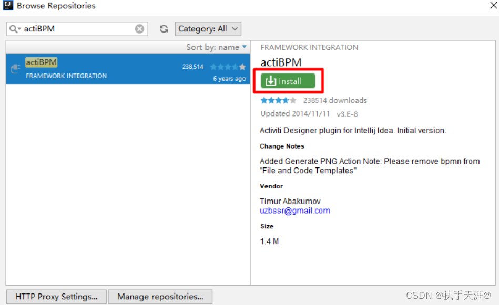Click the 'Change Notes' heading

click(282, 146)
